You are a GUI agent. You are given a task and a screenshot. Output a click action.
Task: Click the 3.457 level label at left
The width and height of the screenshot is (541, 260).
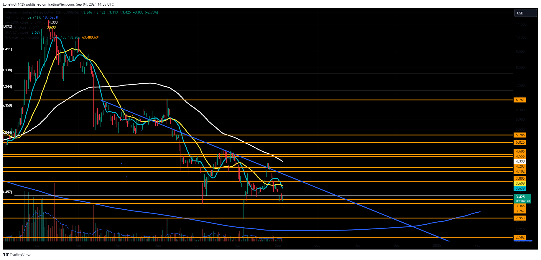click(x=8, y=192)
